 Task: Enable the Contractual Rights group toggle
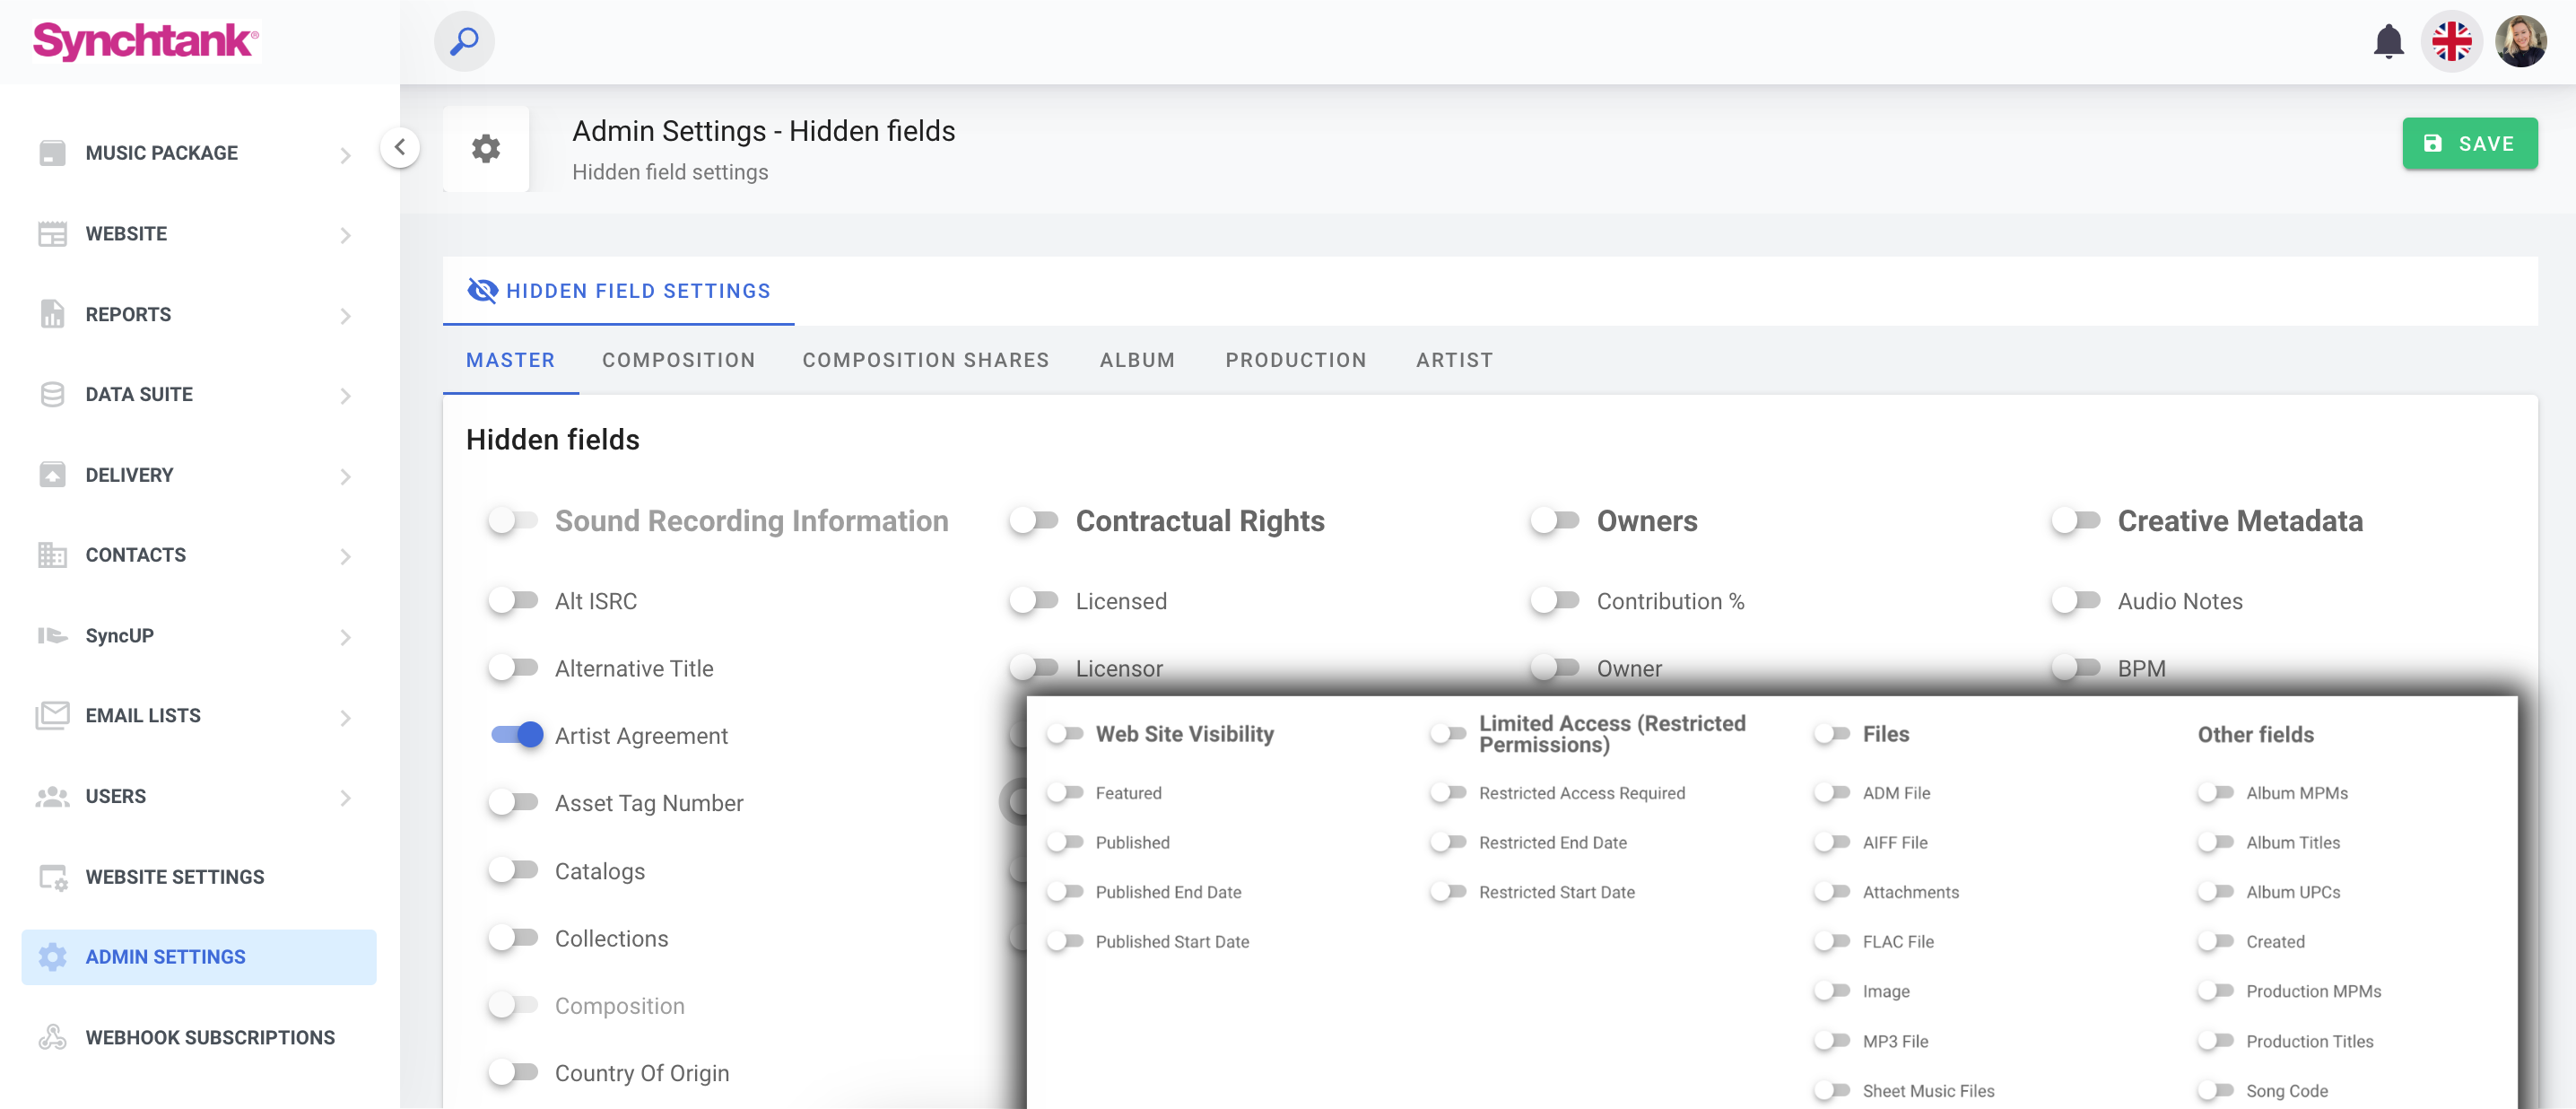(x=1034, y=520)
